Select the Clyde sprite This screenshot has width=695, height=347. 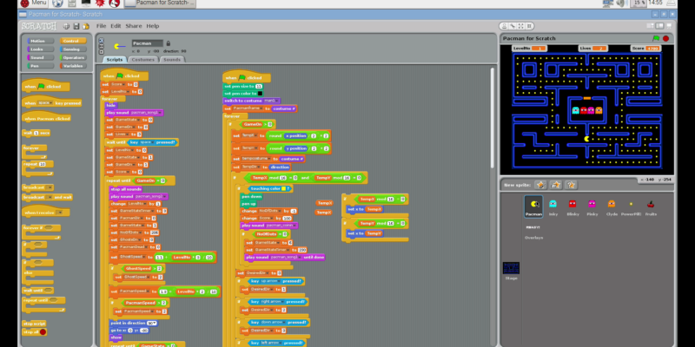(x=612, y=207)
